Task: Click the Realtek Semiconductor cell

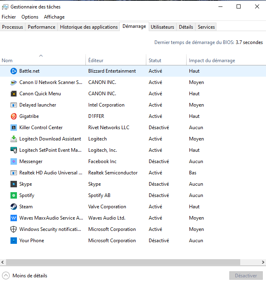Action: point(113,173)
